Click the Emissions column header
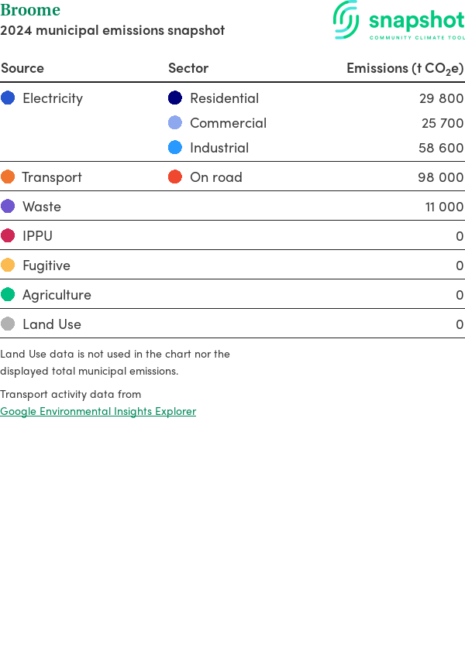The height and width of the screenshot is (658, 465). tap(405, 68)
